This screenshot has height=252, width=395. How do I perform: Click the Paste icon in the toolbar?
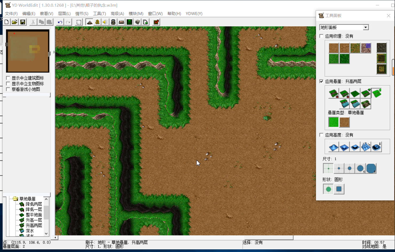pyautogui.click(x=49, y=22)
